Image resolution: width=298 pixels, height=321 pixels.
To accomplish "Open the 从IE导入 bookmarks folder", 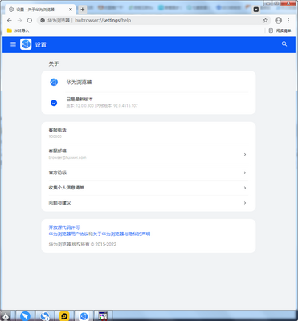I will point(18,30).
